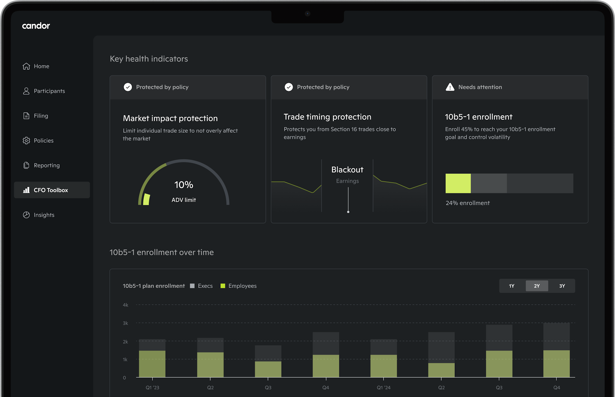Select the CFO Toolbox menu item
615x397 pixels.
coord(52,190)
